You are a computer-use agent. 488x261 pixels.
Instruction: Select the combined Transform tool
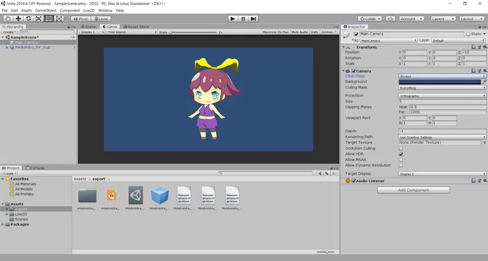coord(59,19)
